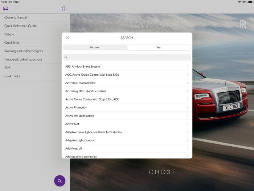Select Adaptive Light Control entry
This screenshot has width=254, height=191.
pos(127,140)
